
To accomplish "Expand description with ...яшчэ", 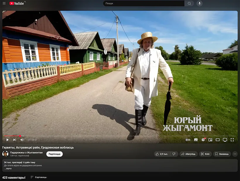I will (x=8, y=169).
